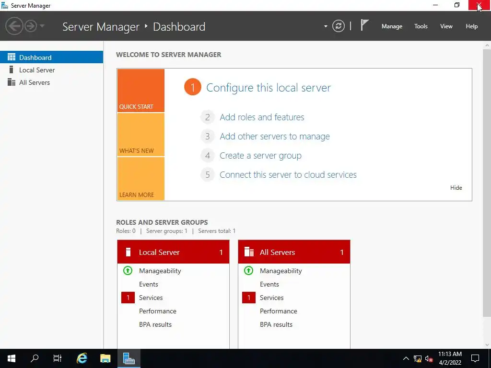Click Server Manager taskbar icon
The image size is (491, 368).
(129, 358)
